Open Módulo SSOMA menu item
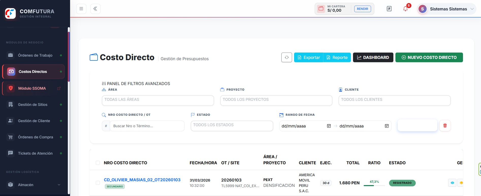The image size is (481, 196). tap(34, 88)
